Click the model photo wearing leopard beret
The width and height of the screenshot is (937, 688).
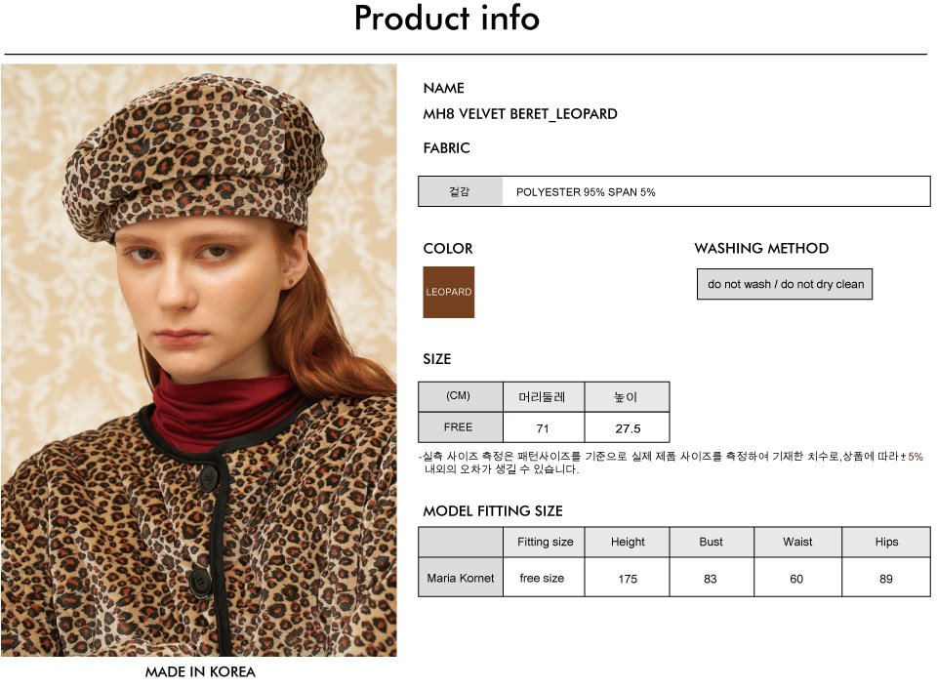pyautogui.click(x=199, y=360)
